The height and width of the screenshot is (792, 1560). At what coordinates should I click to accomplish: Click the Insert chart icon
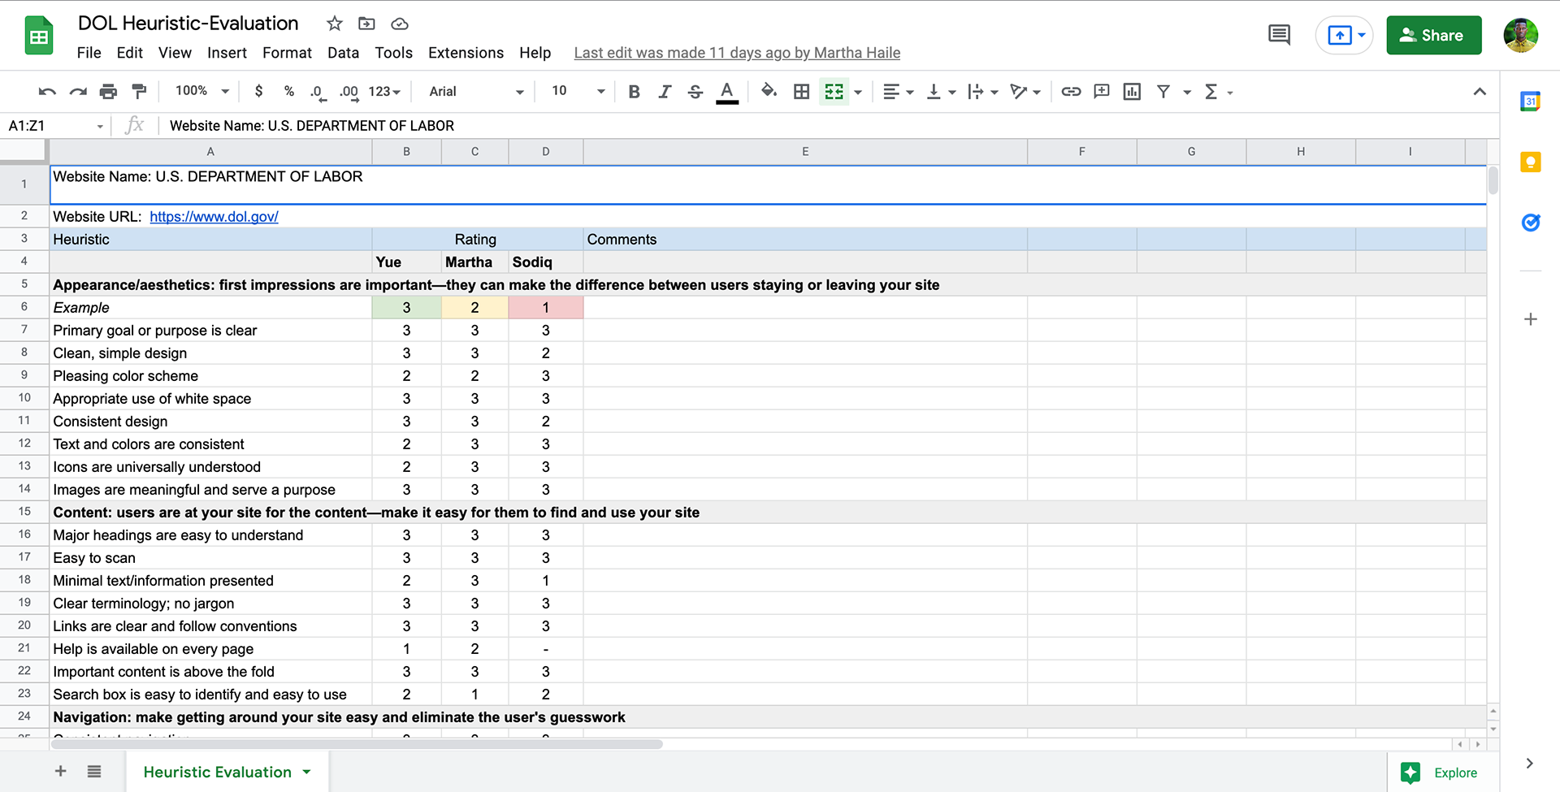1132,92
